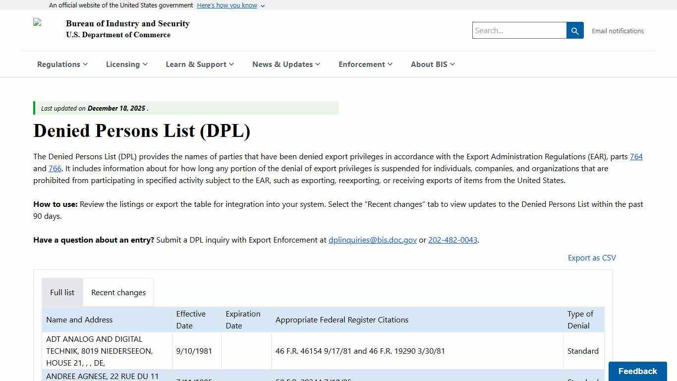The image size is (677, 381).
Task: Open the Feedback button
Action: 637,371
